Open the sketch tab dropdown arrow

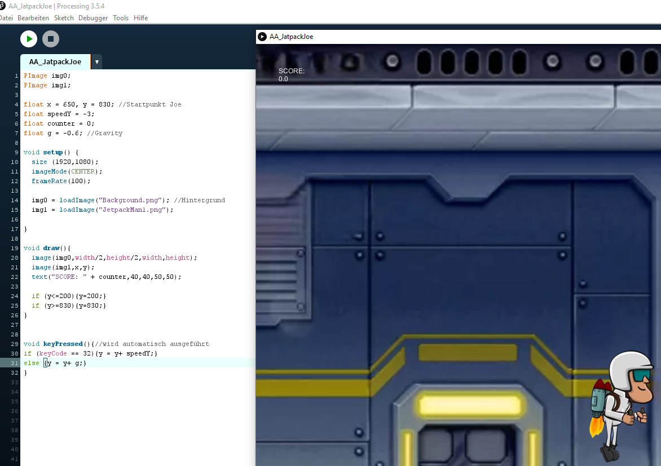pyautogui.click(x=96, y=62)
